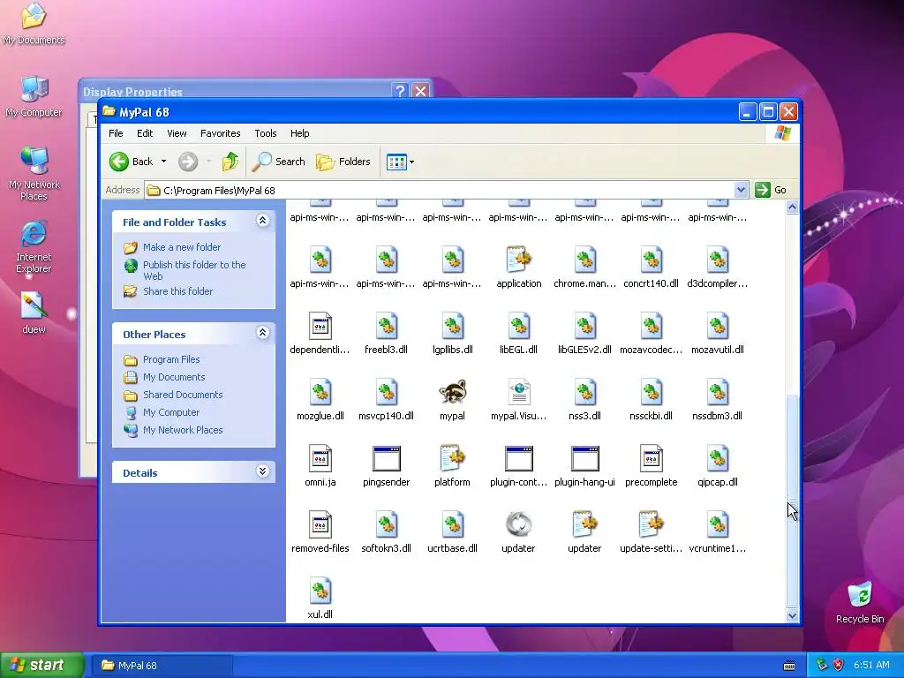Select the concrt140.dll file
This screenshot has width=904, height=678.
point(651,260)
